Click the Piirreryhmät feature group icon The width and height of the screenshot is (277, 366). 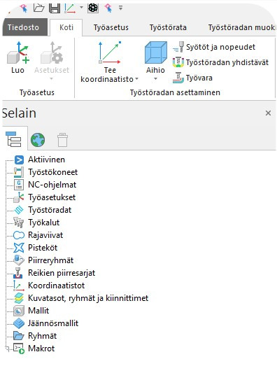point(19,260)
